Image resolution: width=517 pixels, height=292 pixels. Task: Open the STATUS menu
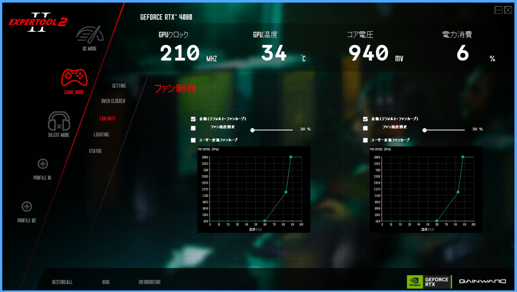95,151
